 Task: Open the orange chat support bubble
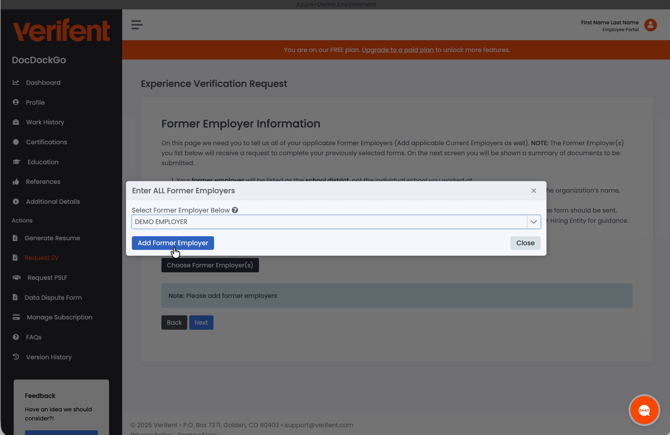(x=644, y=410)
